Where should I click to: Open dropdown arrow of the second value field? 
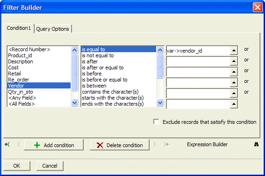234,61
